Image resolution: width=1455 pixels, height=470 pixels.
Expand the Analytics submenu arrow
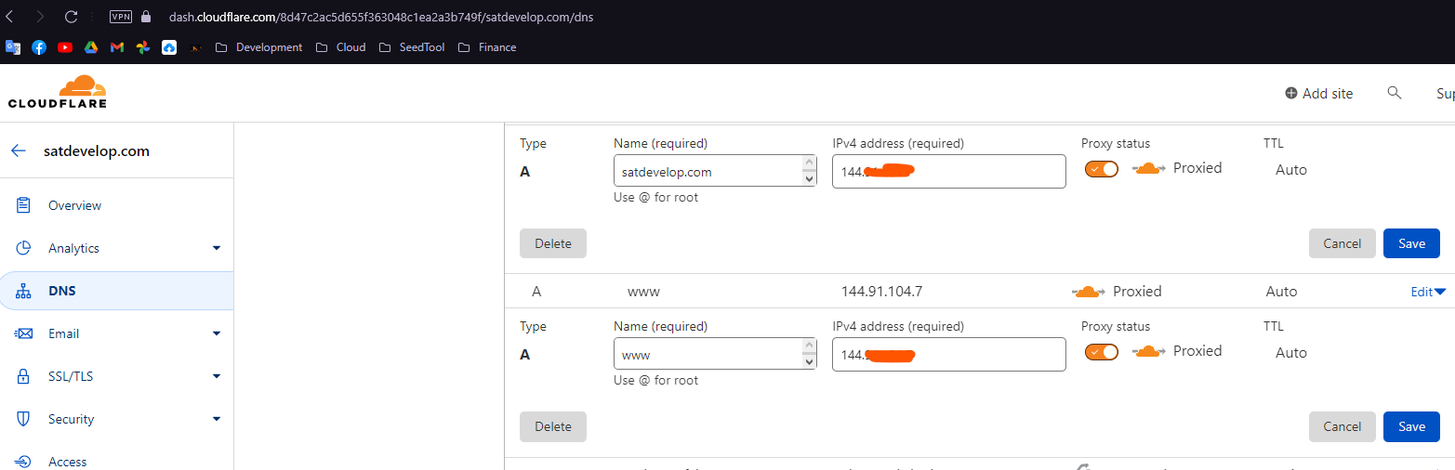coord(217,248)
